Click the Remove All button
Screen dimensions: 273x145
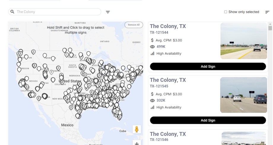[x=134, y=25]
